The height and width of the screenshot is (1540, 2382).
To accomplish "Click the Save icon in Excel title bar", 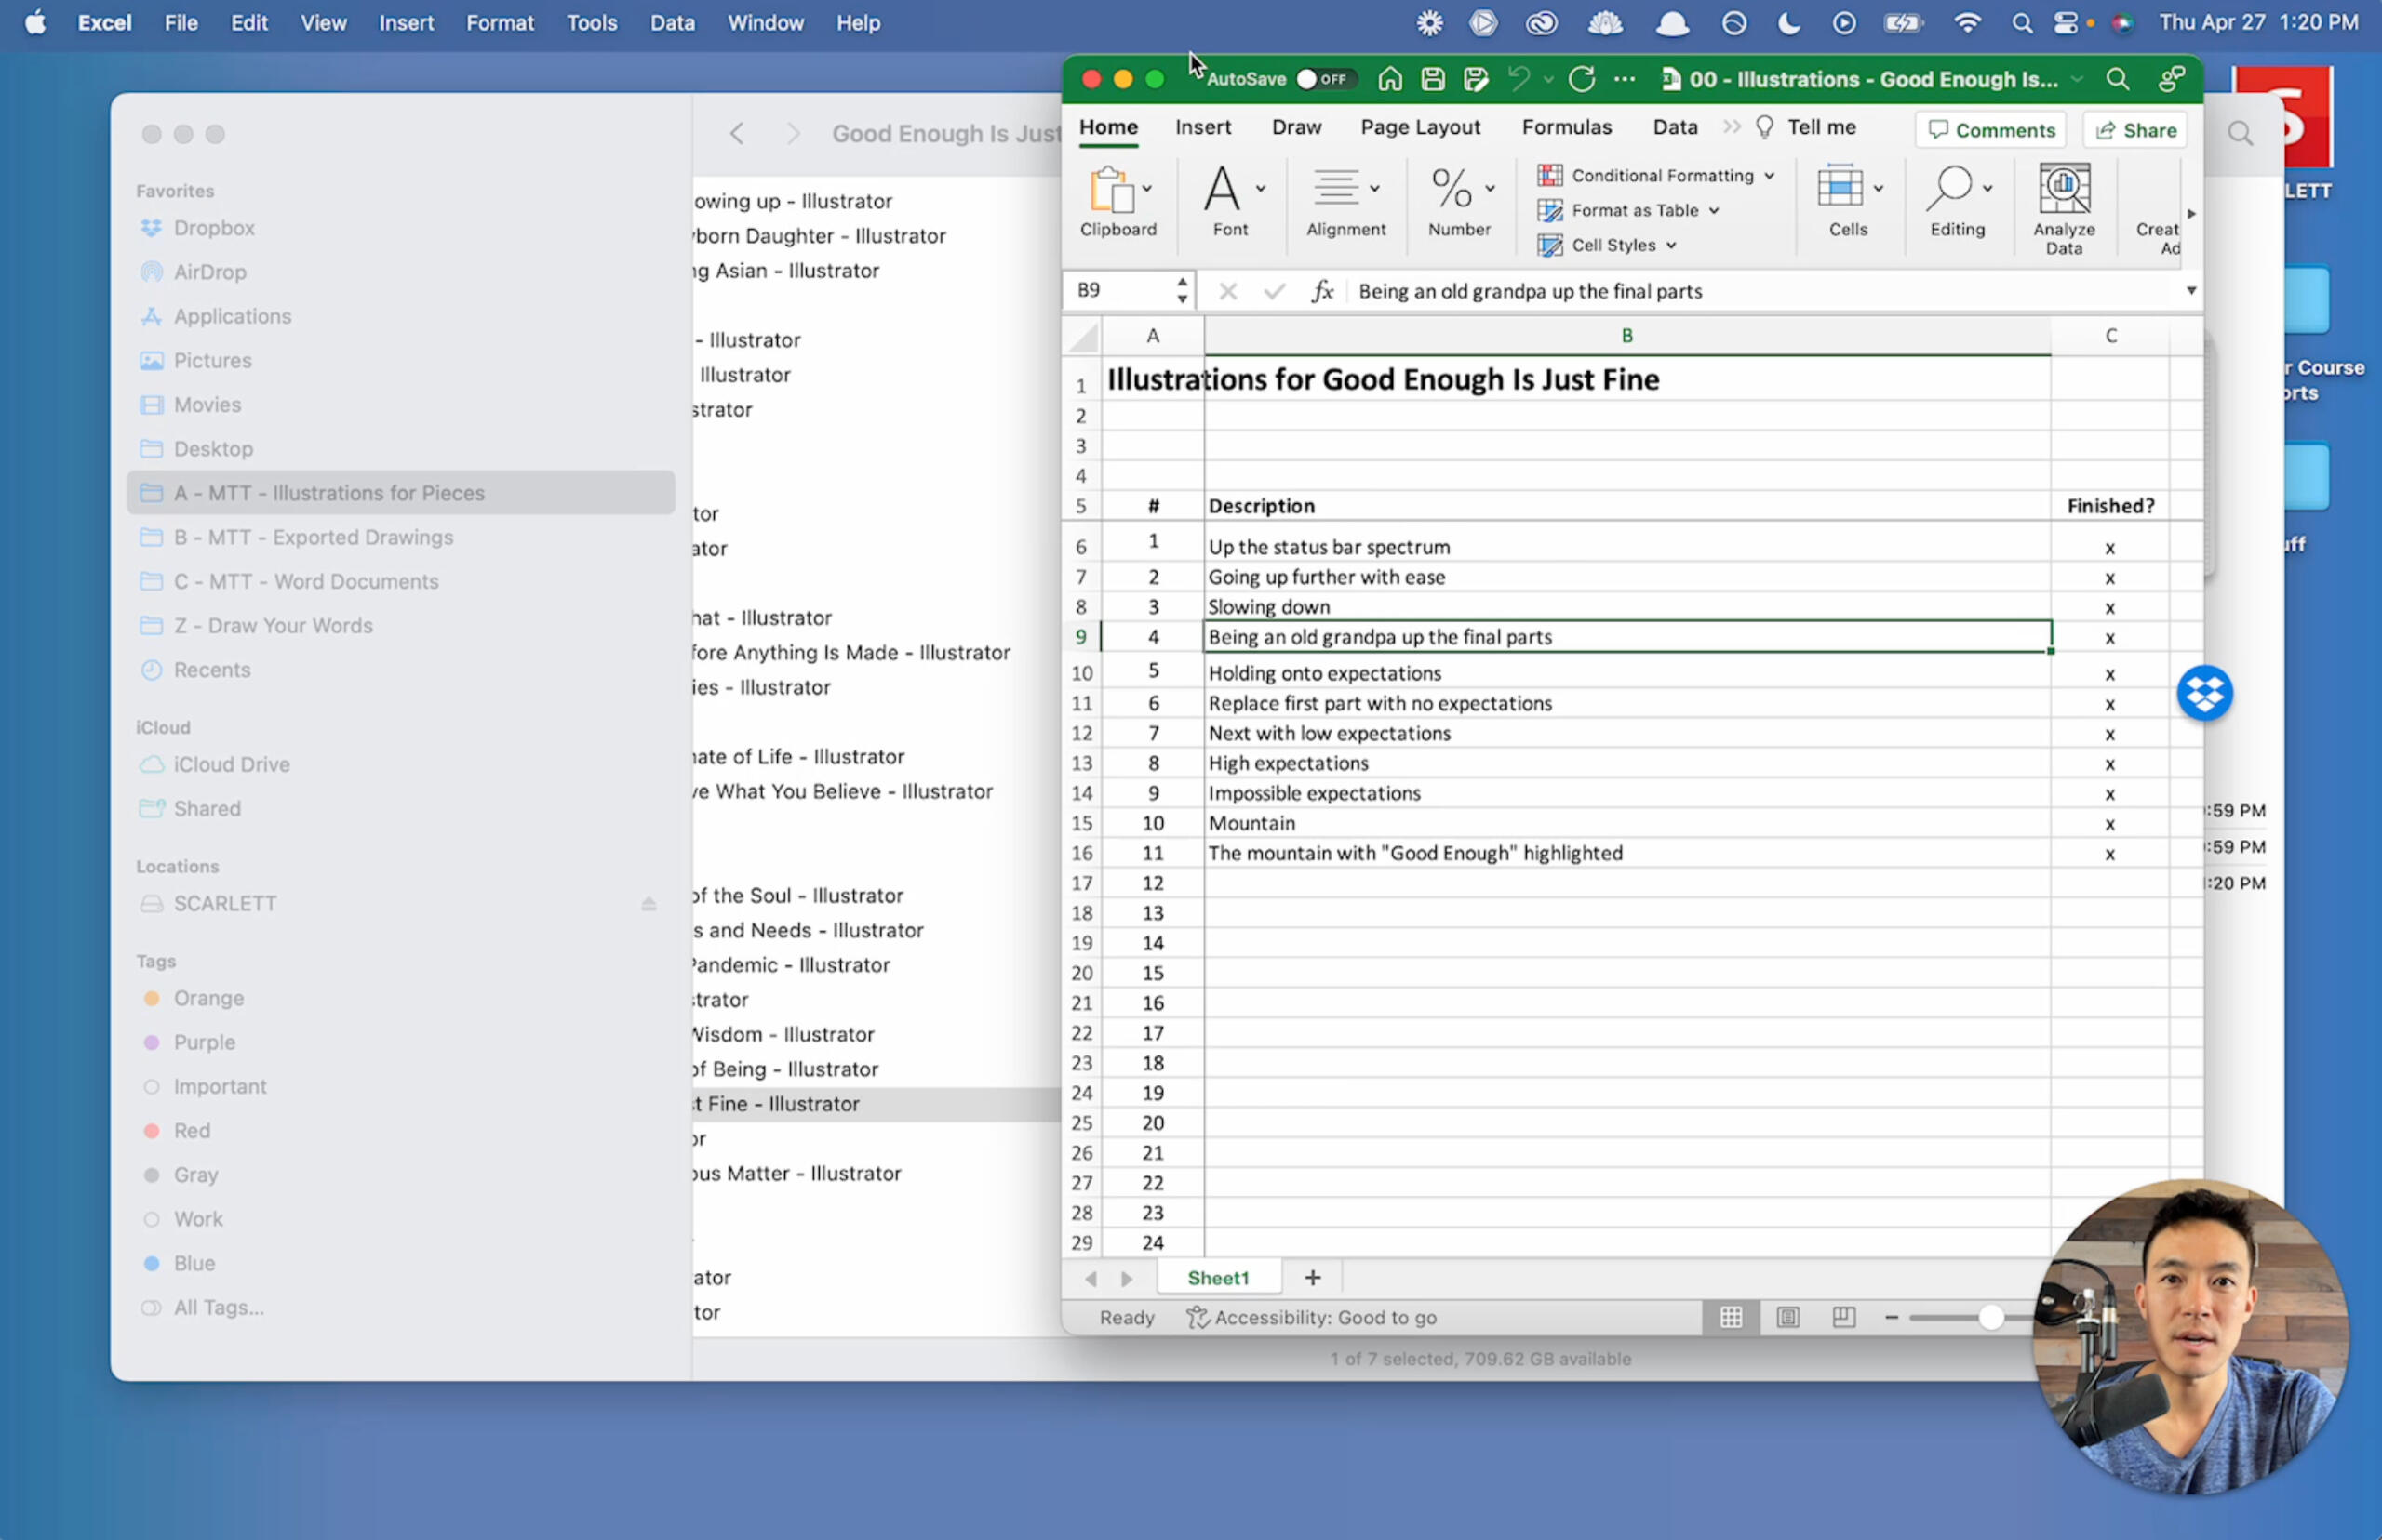I will tap(1433, 79).
